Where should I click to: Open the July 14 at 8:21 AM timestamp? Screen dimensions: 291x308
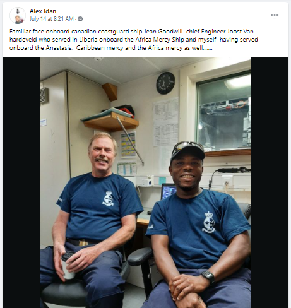coord(51,19)
